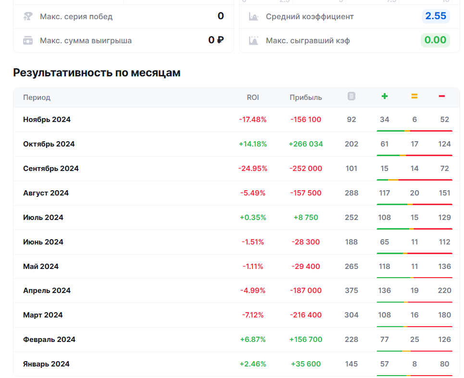
Task: Click the Период column header
Action: [x=37, y=98]
